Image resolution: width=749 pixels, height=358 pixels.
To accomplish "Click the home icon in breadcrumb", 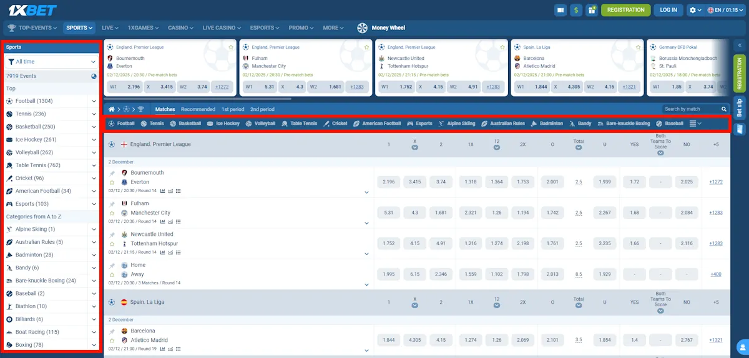I will 112,109.
